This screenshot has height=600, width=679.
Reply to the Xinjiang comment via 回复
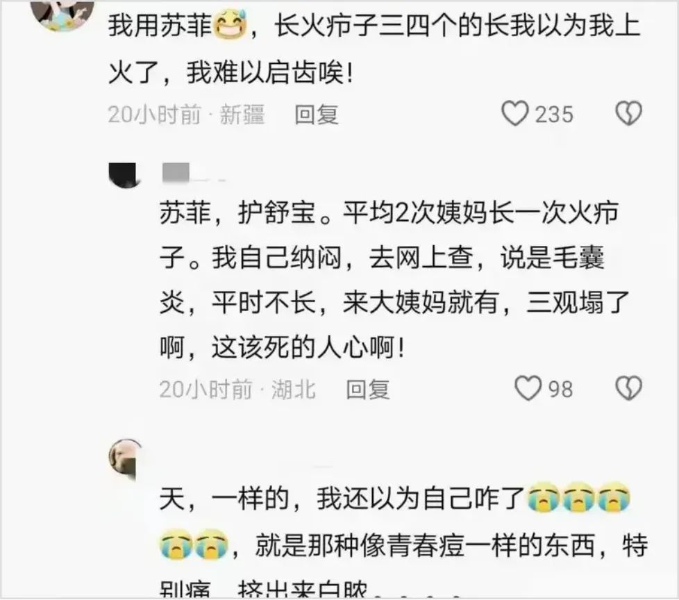316,115
